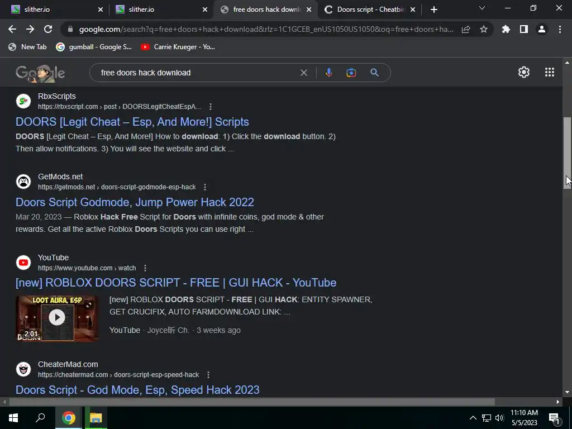Click the vertical scrollbar thumb
Image resolution: width=572 pixels, height=429 pixels.
567,152
